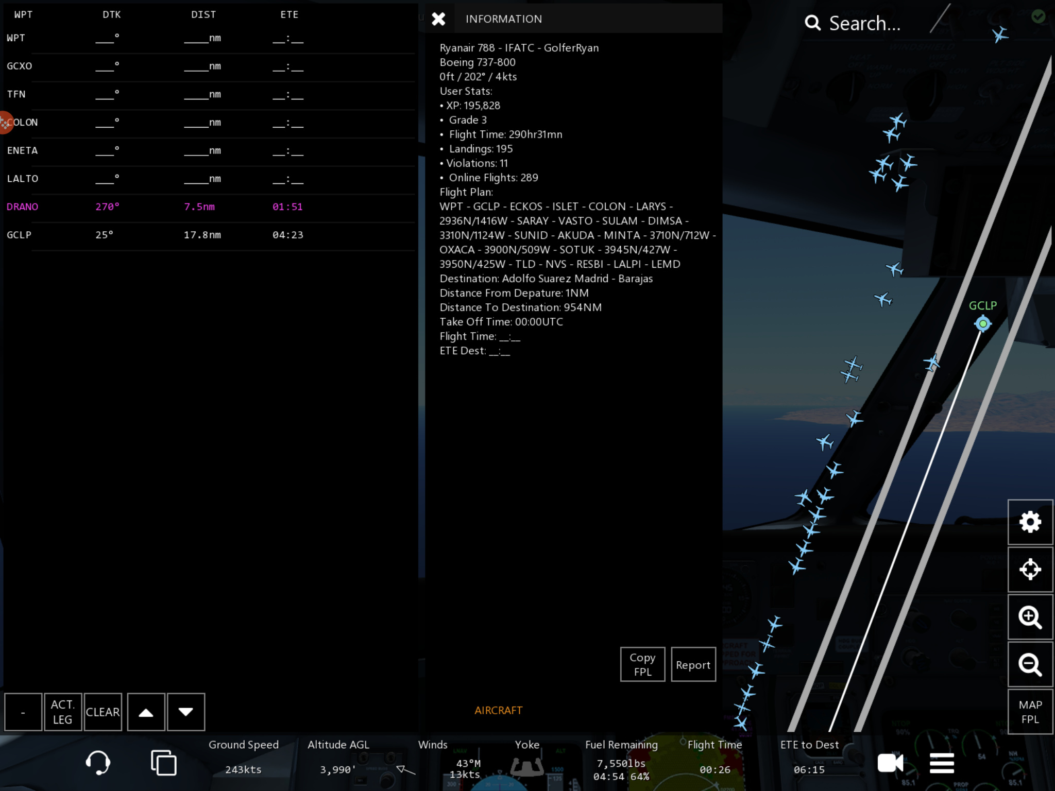Open the camera view selector
1055x791 pixels.
[x=890, y=763]
